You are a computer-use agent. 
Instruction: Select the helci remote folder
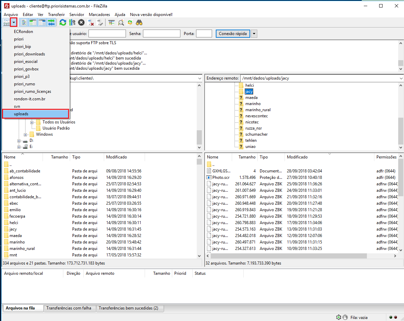tap(249, 85)
